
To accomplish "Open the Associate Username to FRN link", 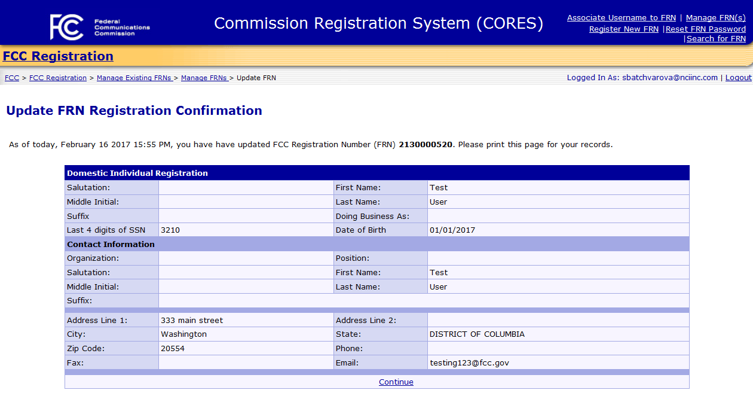I will pos(621,18).
